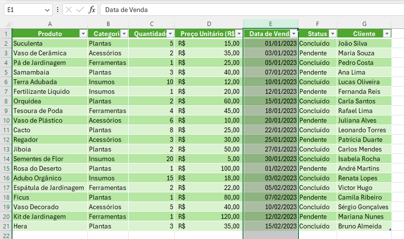Select column E header
The width and height of the screenshot is (404, 239).
click(x=270, y=24)
